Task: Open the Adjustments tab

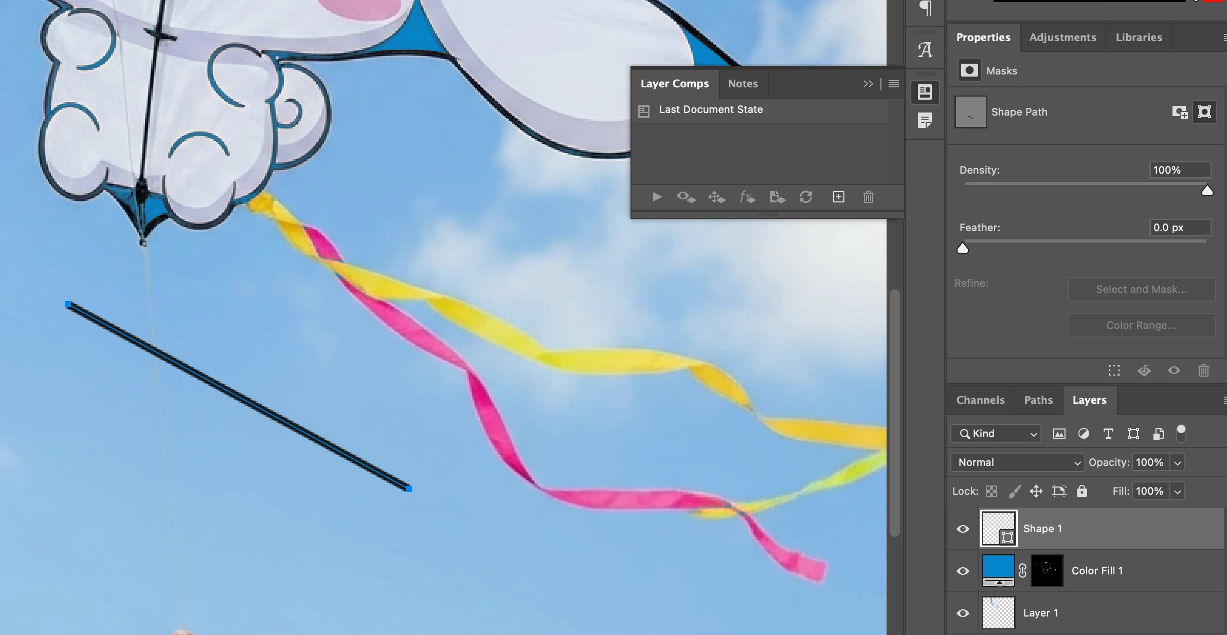Action: click(x=1062, y=38)
